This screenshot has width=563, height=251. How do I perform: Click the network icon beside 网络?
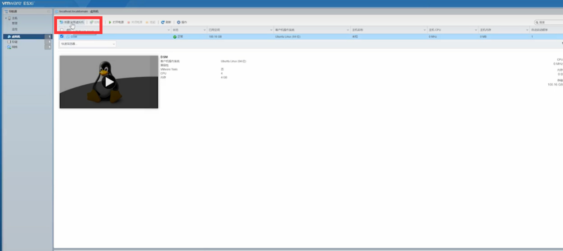(9, 47)
